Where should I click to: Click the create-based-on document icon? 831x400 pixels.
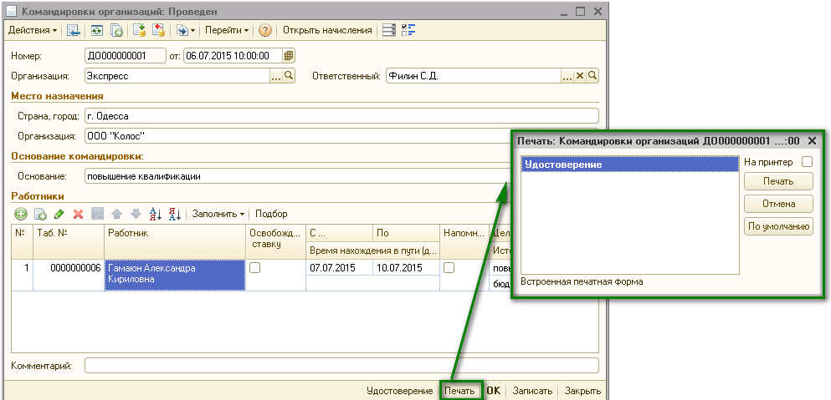tap(186, 30)
